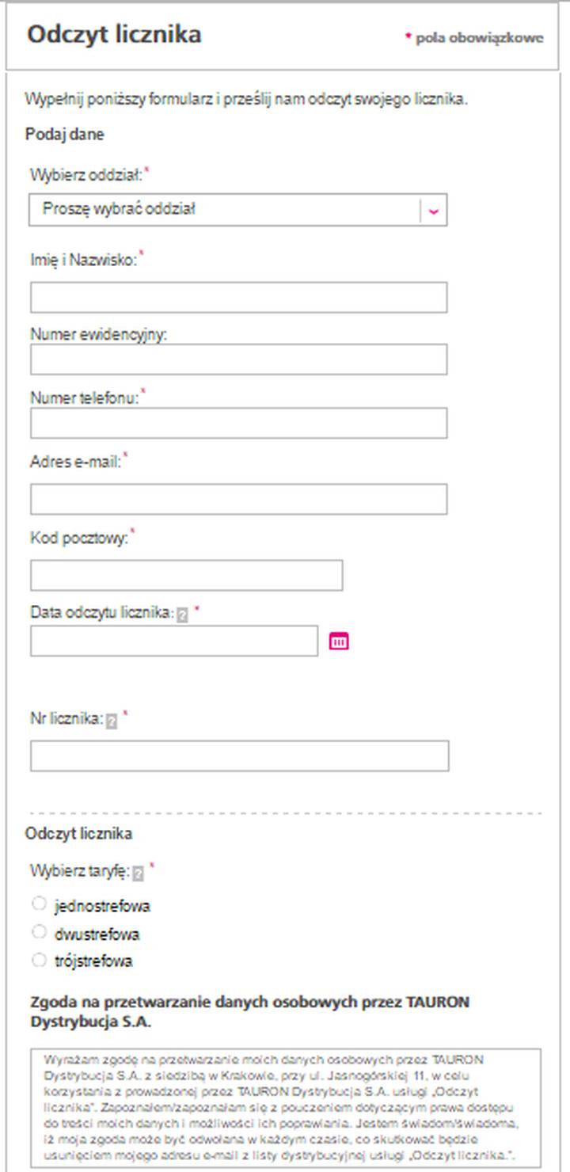Open the calendar date picker icon
The width and height of the screenshot is (570, 1172).
[x=339, y=641]
